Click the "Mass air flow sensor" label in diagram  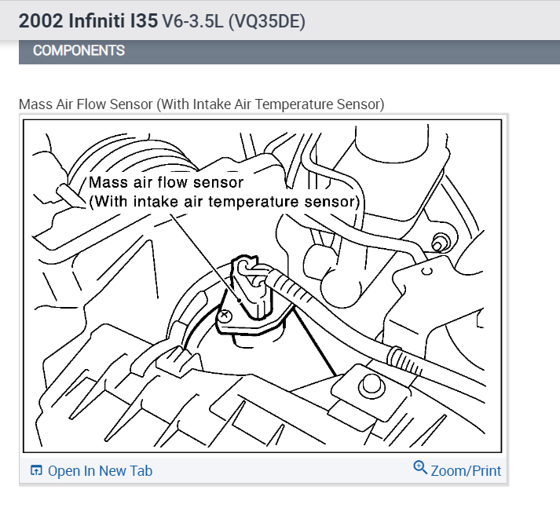tap(166, 182)
